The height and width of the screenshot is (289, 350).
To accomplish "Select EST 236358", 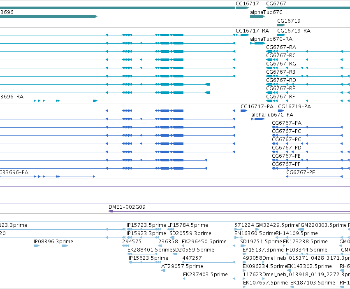I will click(x=168, y=242).
